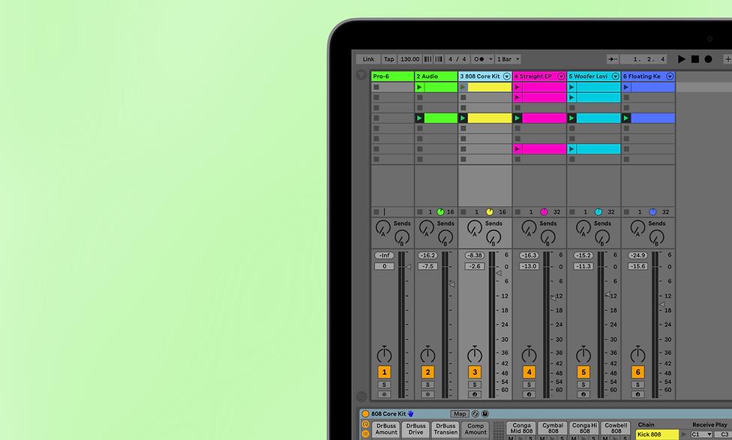This screenshot has height=440, width=732.
Task: Click the browser show/hide triangle at top left
Action: (x=361, y=75)
